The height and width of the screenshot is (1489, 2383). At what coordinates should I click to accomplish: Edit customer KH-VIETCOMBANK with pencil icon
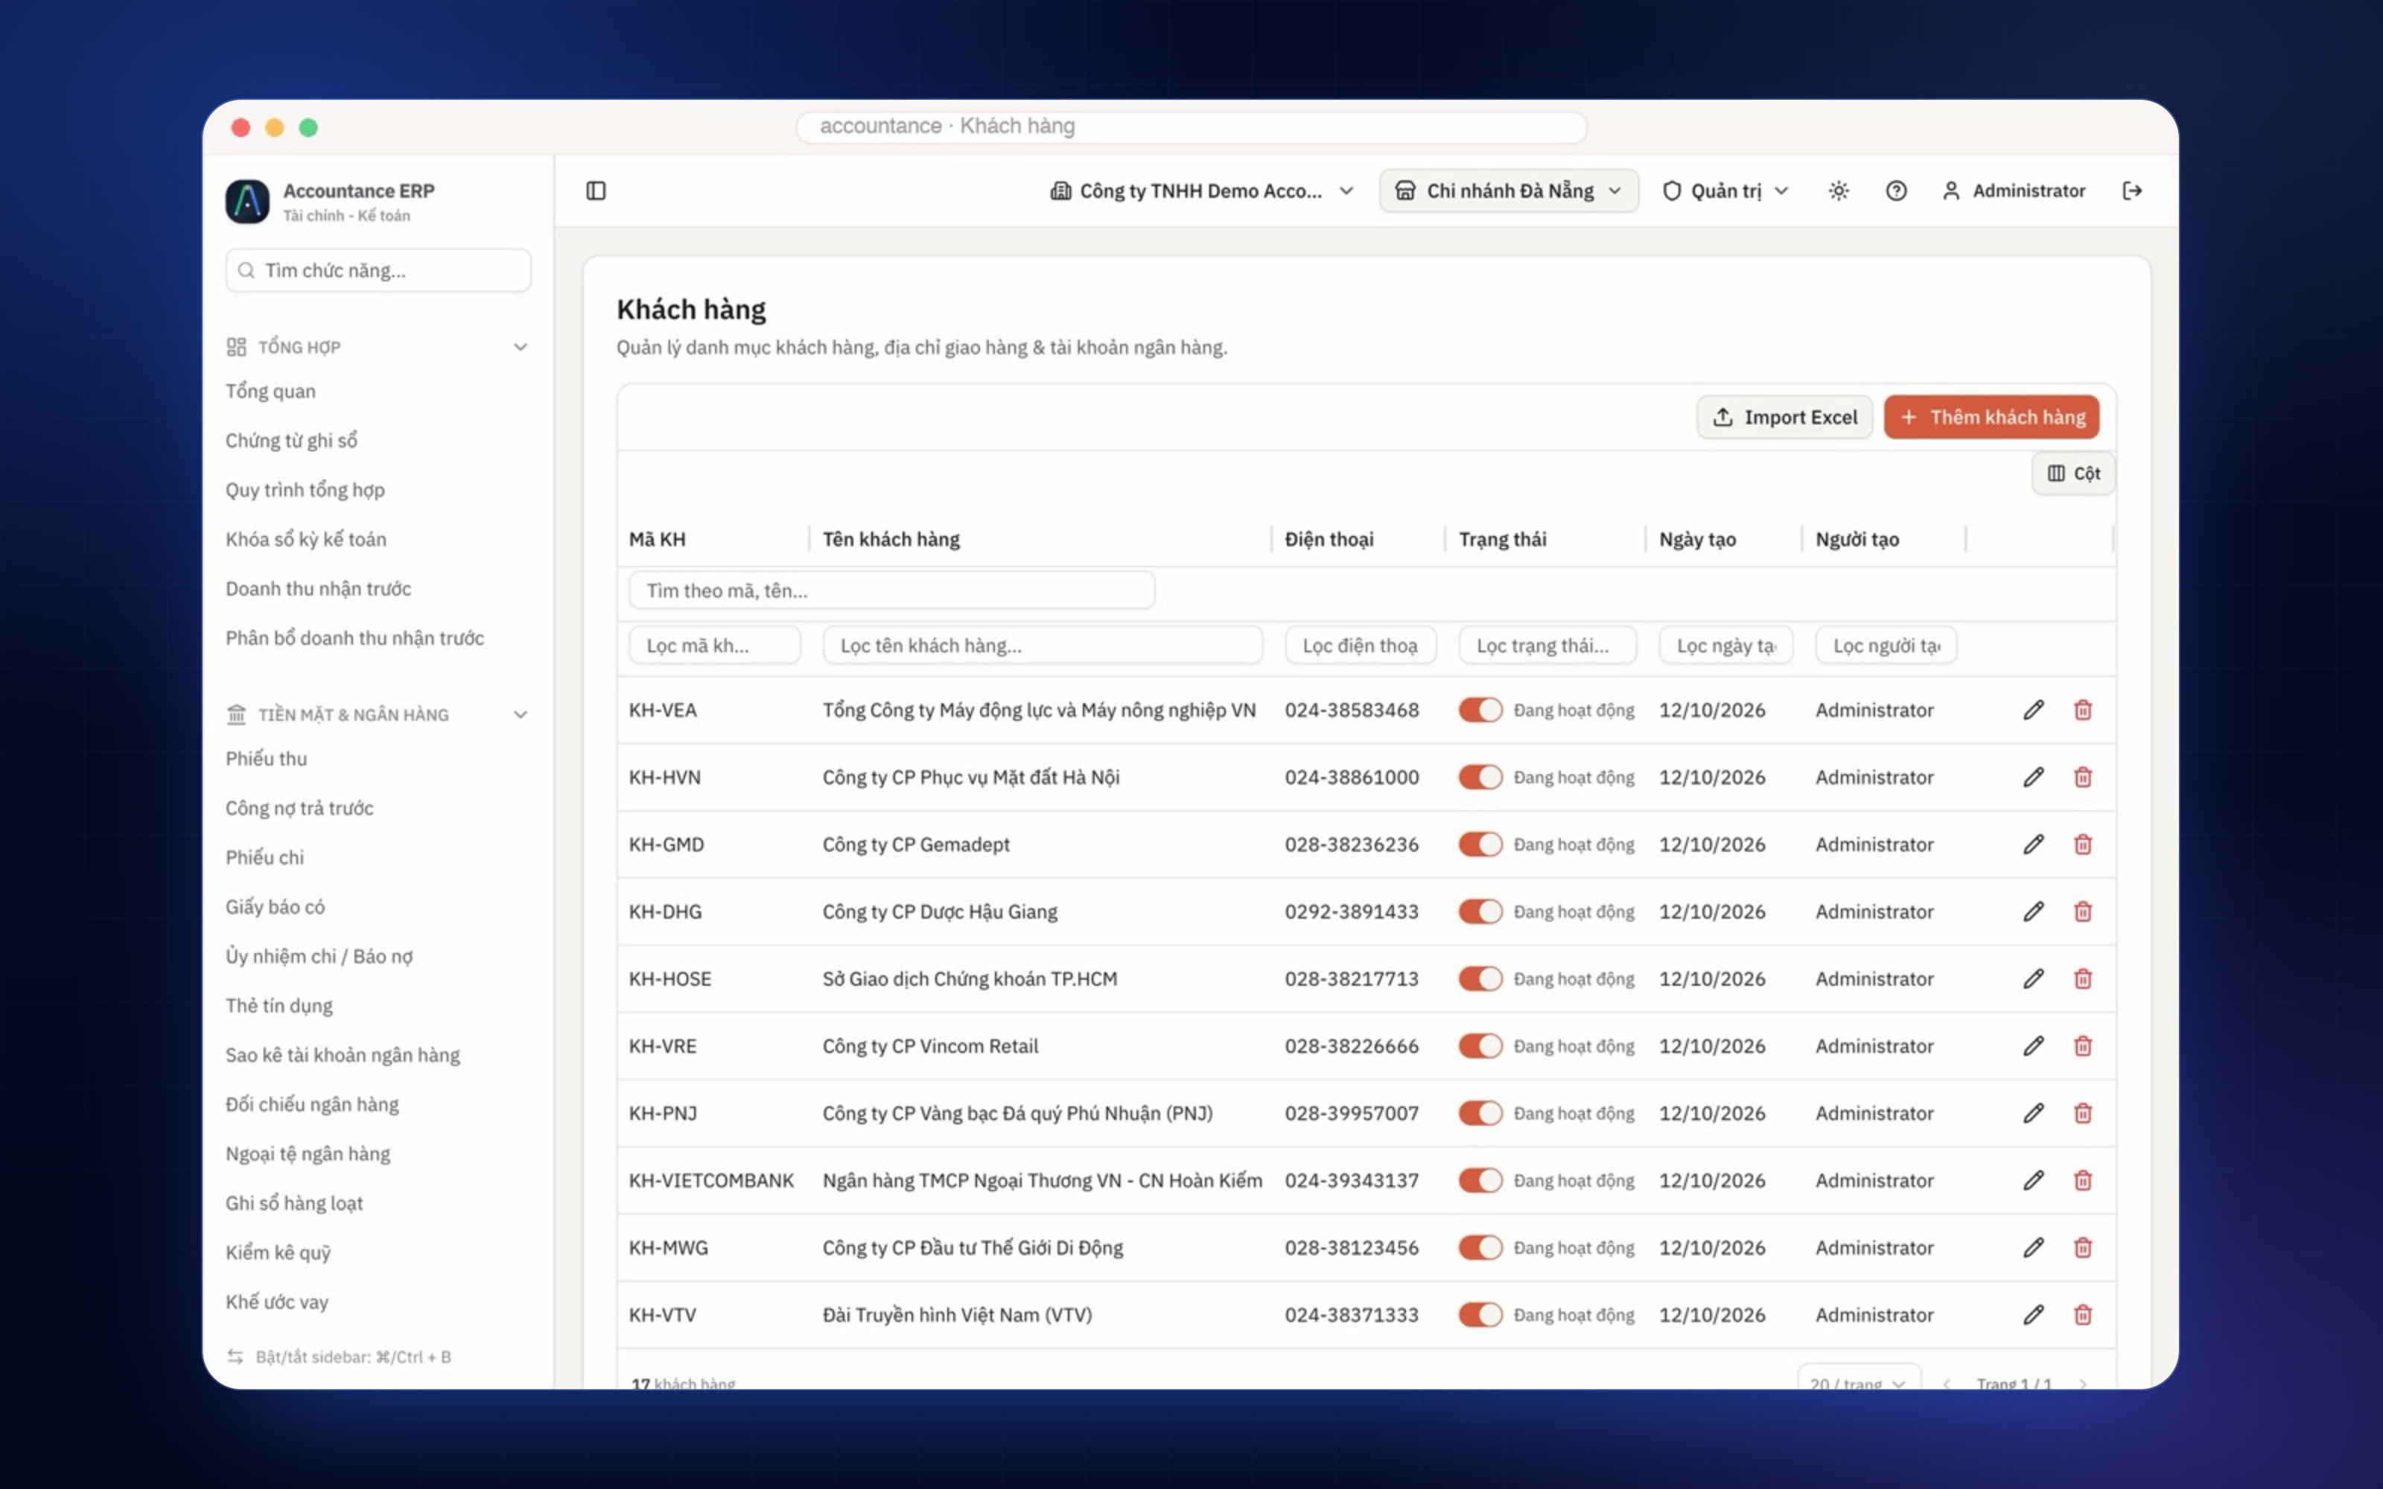(2034, 1180)
